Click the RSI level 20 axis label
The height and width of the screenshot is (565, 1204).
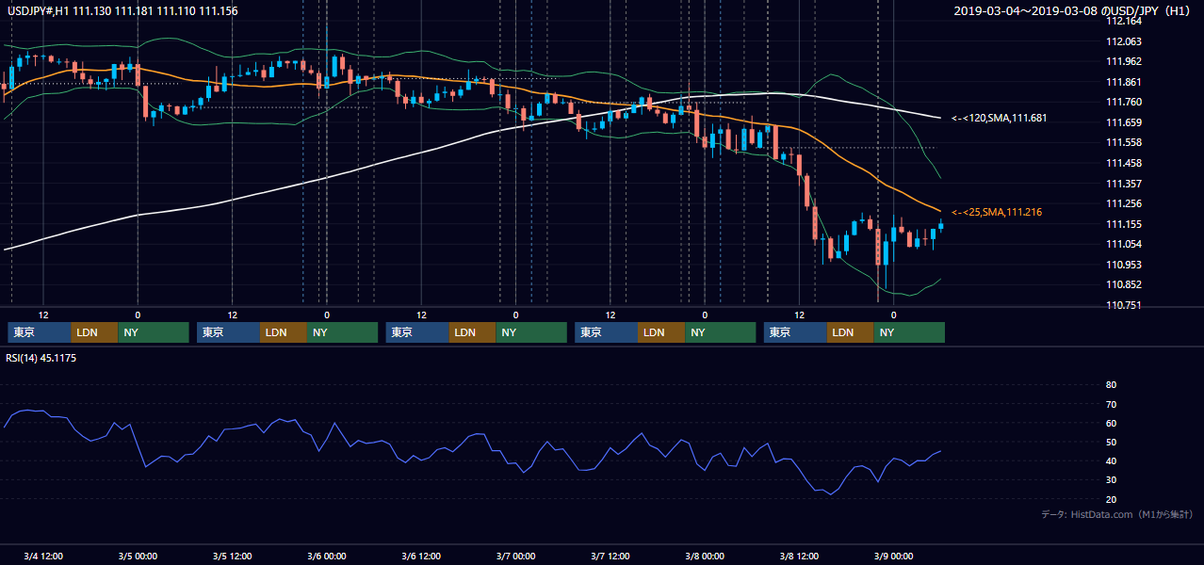tap(1111, 499)
